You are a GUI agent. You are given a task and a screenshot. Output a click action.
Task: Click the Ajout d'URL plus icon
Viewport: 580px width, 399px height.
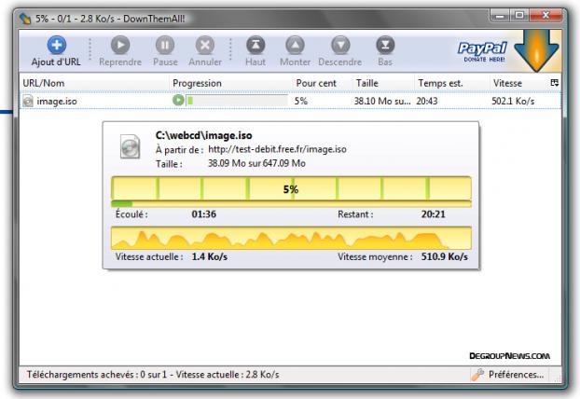point(57,45)
